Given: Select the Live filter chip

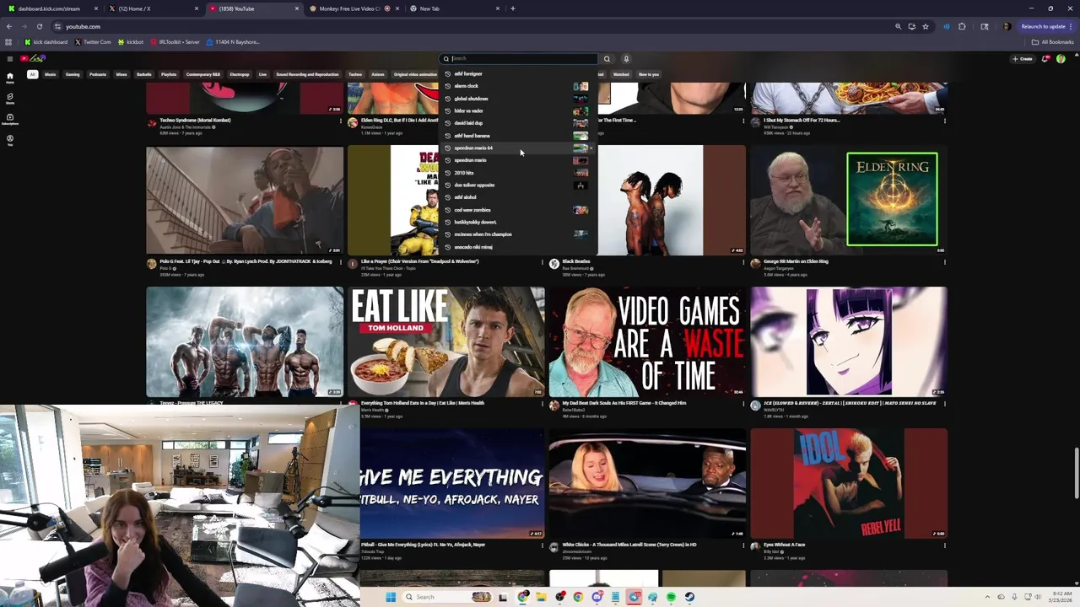Looking at the screenshot, I should [262, 74].
